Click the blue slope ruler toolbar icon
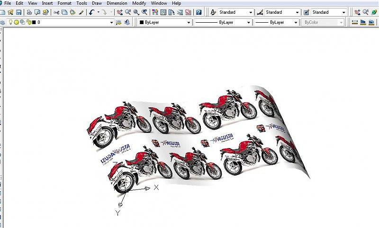This screenshot has height=228, width=379. pos(363,22)
